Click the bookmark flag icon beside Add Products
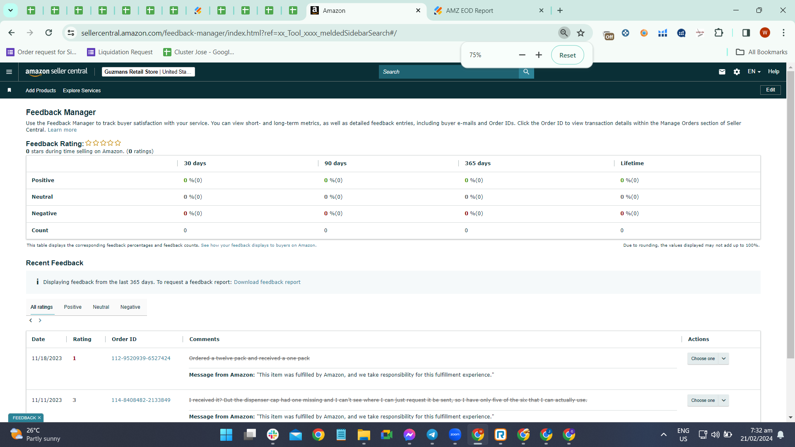This screenshot has height=447, width=795. [x=9, y=90]
